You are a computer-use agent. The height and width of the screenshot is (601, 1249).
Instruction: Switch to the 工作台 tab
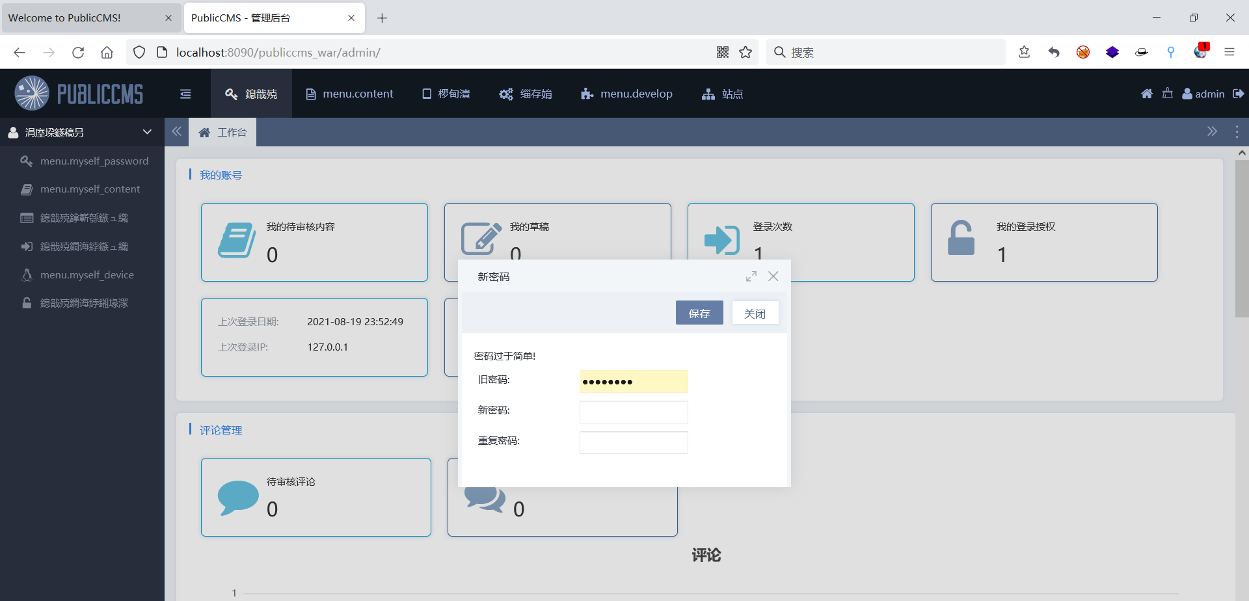223,132
